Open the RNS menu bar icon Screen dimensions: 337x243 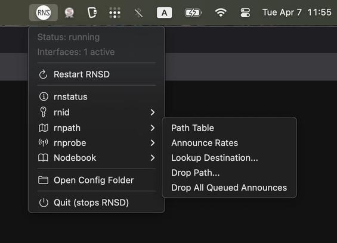pos(44,13)
